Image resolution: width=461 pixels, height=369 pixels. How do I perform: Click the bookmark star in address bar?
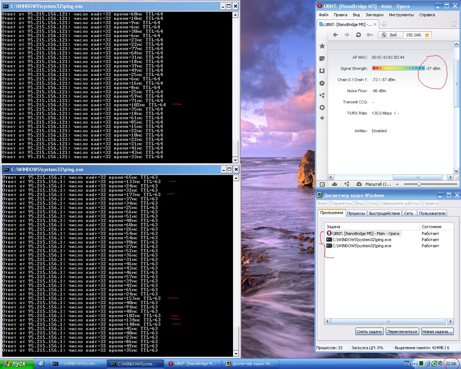coord(427,35)
